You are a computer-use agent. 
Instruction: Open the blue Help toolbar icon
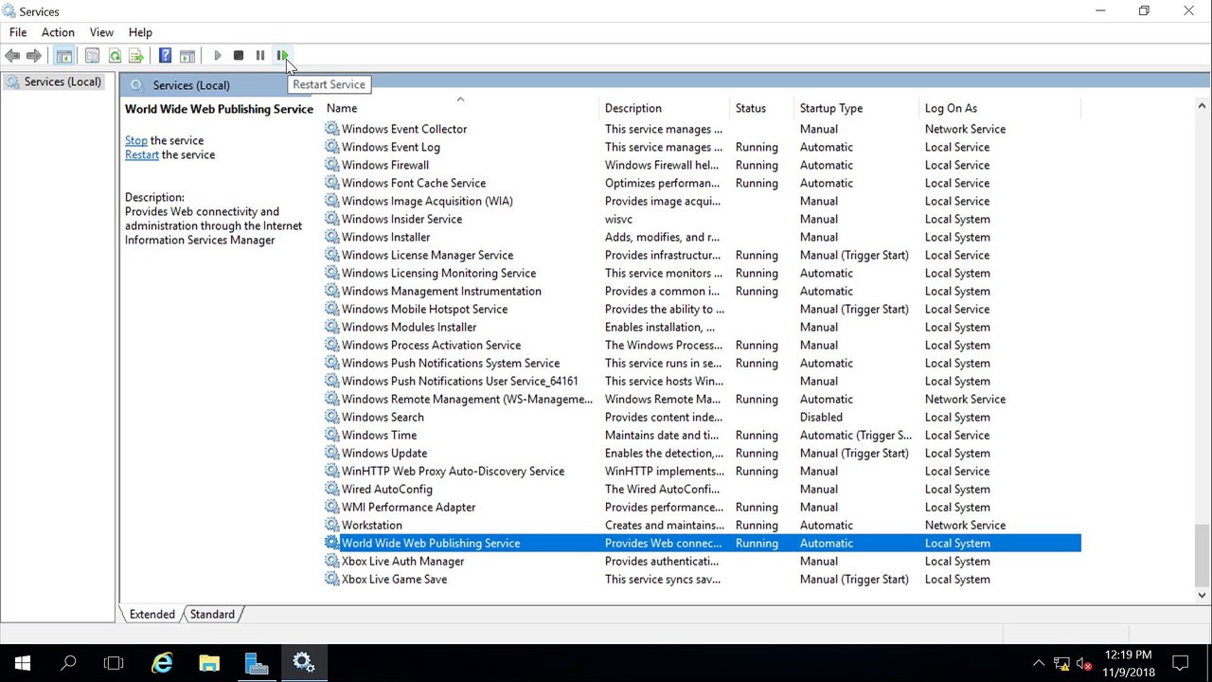[165, 56]
